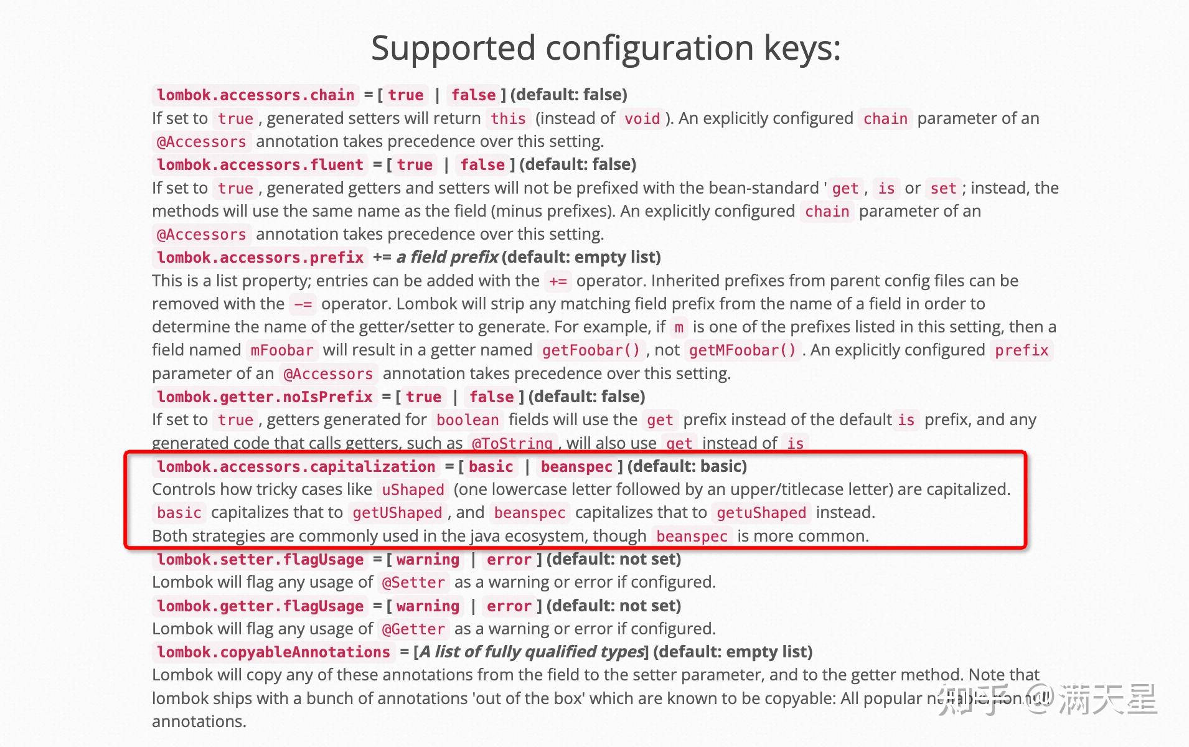Click the lombok.copyableAnnotations config key
Image resolution: width=1189 pixels, height=747 pixels.
pyautogui.click(x=273, y=652)
